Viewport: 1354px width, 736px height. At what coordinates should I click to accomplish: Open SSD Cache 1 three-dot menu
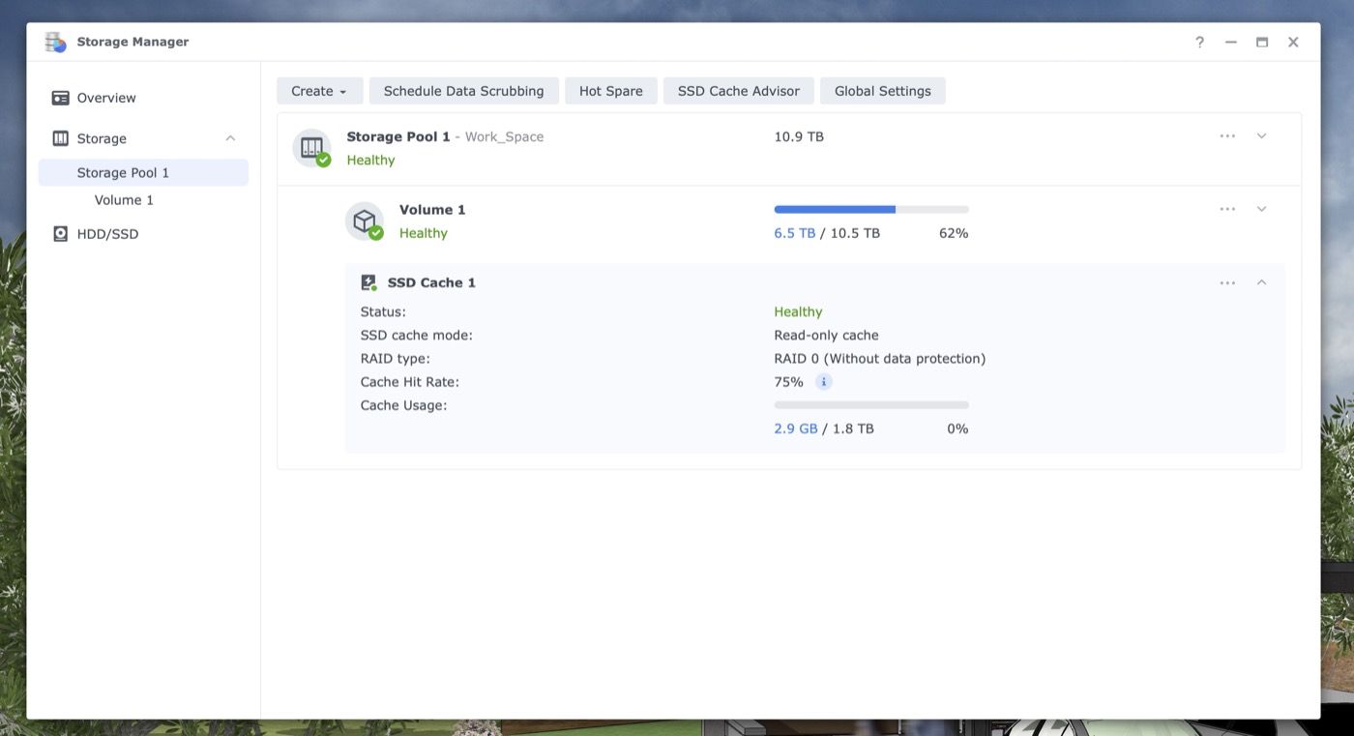pyautogui.click(x=1227, y=283)
